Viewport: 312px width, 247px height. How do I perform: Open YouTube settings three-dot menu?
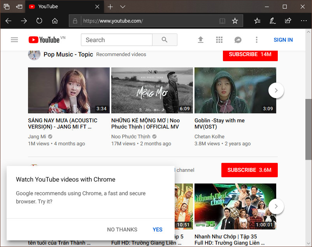click(257, 40)
